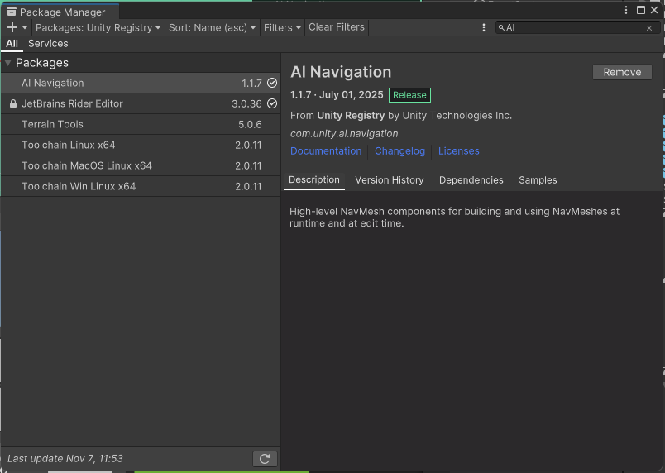Select the Toolchain Win Linux x64 package
665x473 pixels.
141,187
